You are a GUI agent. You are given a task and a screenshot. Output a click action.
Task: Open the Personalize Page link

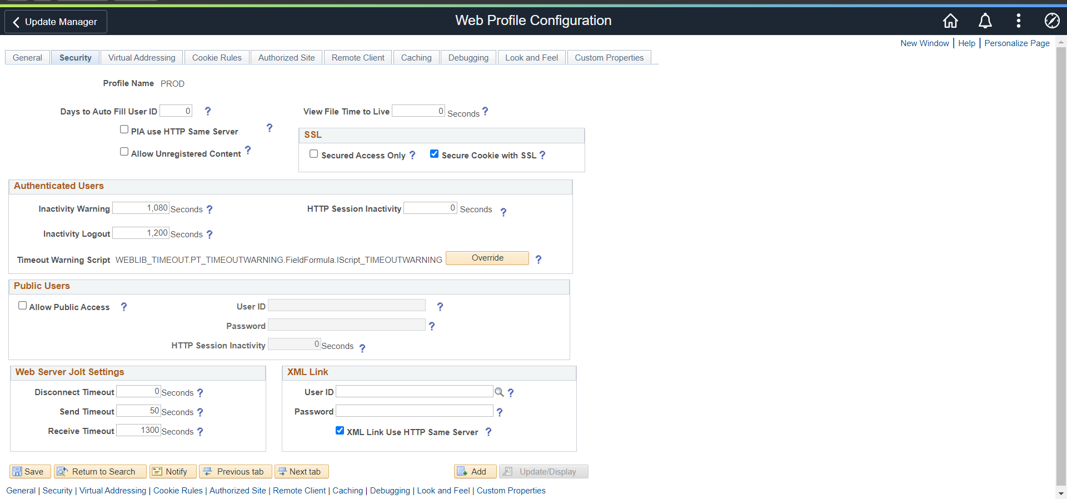1017,43
